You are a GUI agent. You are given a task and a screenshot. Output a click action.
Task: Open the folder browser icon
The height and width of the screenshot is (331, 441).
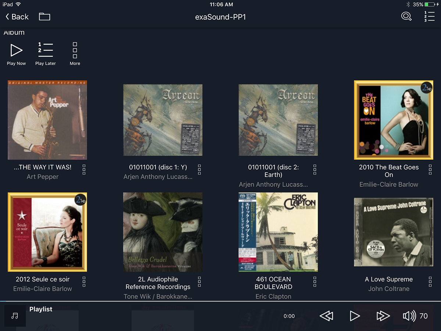click(x=44, y=17)
